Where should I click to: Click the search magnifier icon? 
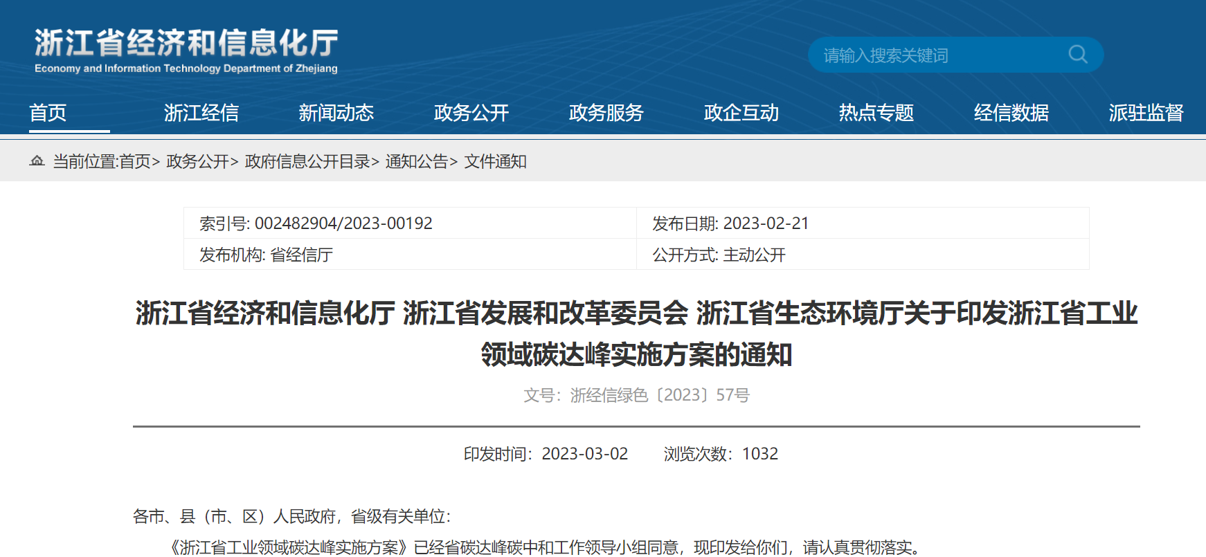[x=1077, y=54]
